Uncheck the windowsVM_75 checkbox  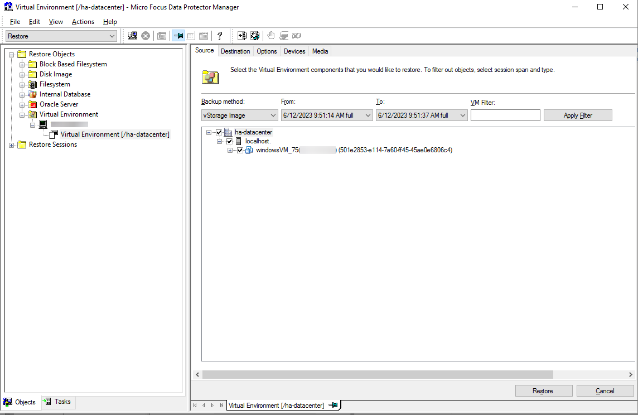pos(240,150)
